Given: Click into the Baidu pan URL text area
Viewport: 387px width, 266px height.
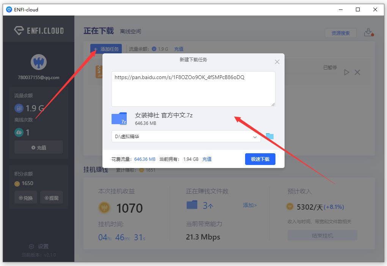Looking at the screenshot, I should tap(193, 89).
